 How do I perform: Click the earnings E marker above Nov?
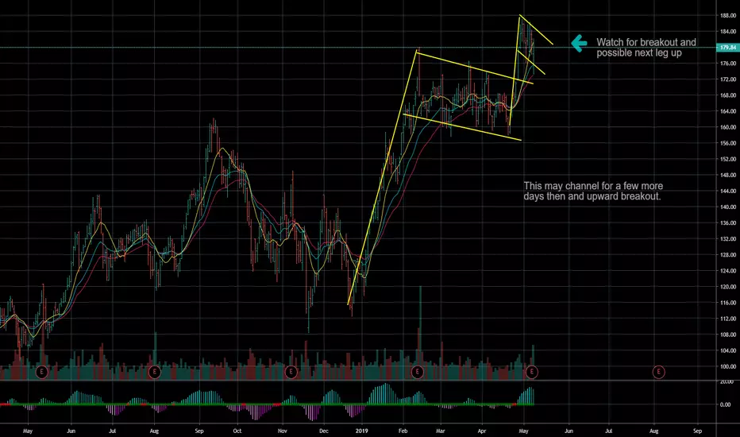coord(291,372)
